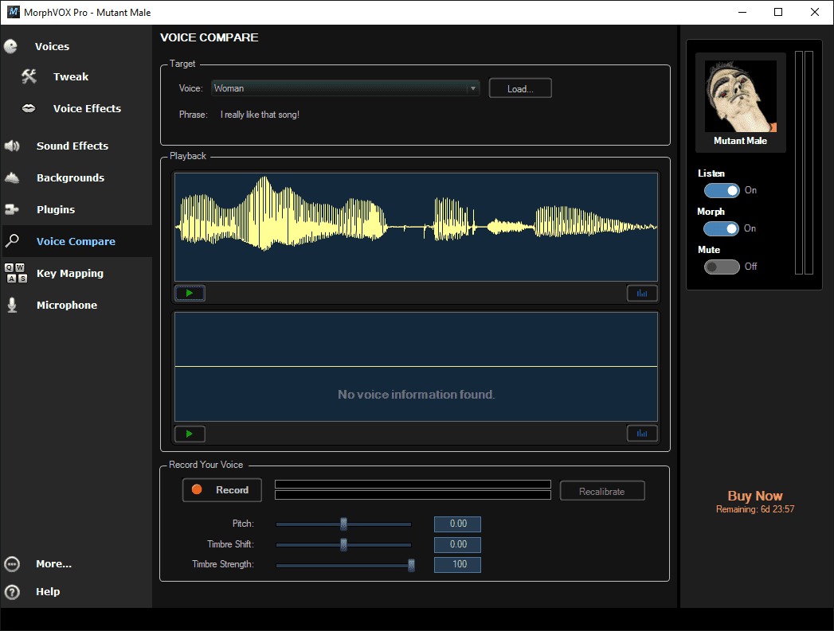Open the target Voice dropdown showing Woman
Image resolution: width=834 pixels, height=631 pixels.
(x=346, y=88)
